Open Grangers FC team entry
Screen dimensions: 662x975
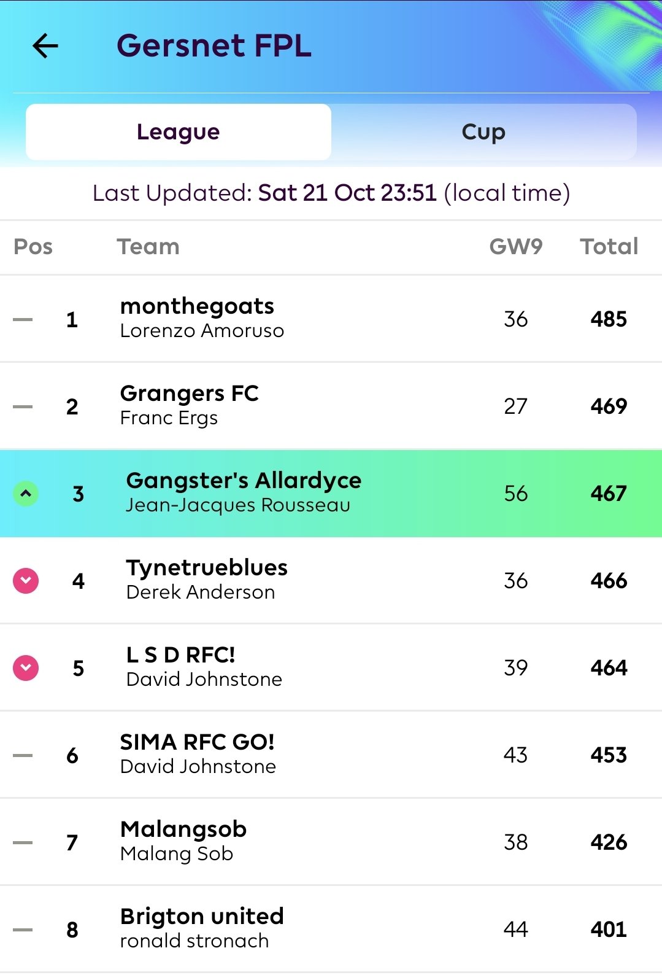(331, 406)
